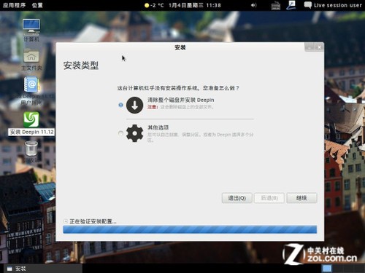Open the home folder desktop icon
The height and width of the screenshot is (273, 365).
tap(31, 59)
